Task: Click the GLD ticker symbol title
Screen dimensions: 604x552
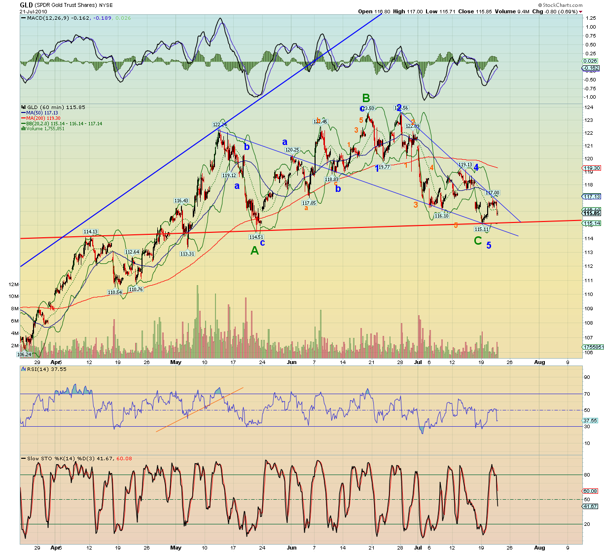Action: (26, 5)
